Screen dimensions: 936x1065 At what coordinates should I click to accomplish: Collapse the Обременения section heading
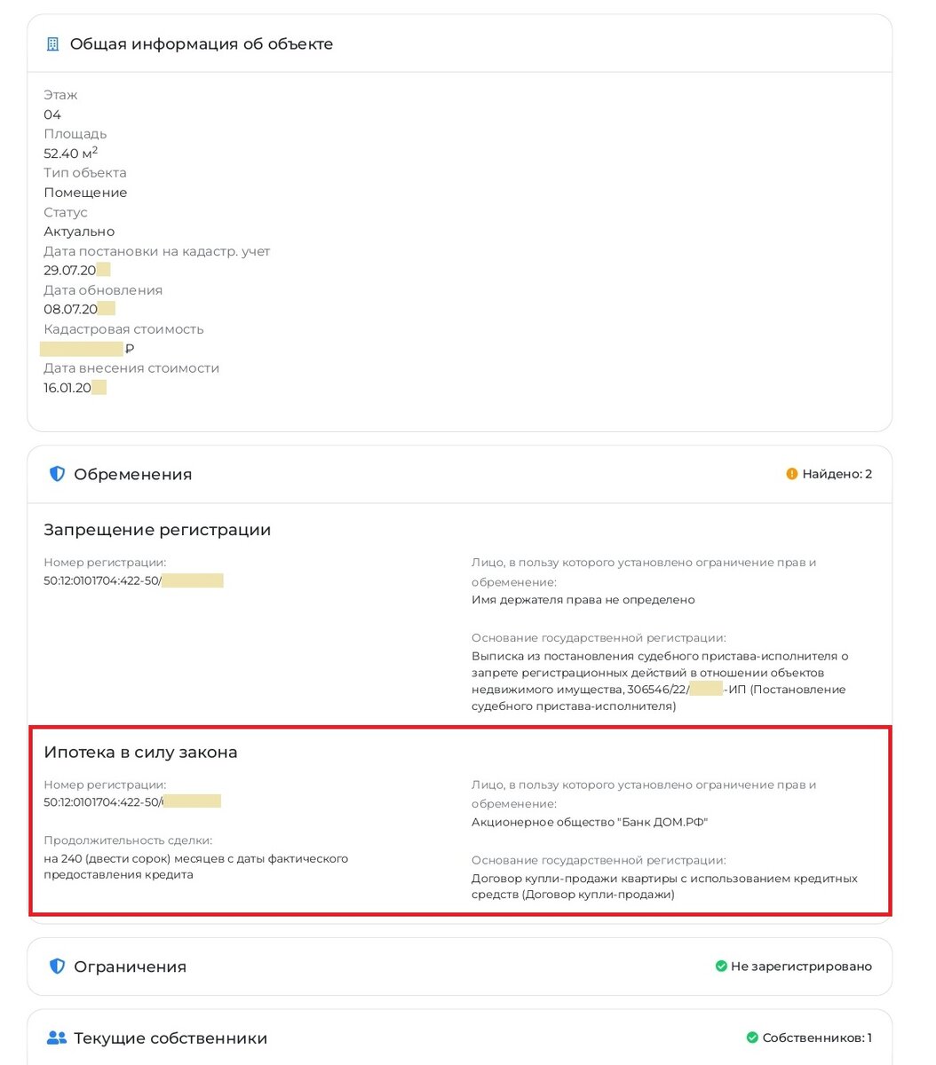(133, 474)
